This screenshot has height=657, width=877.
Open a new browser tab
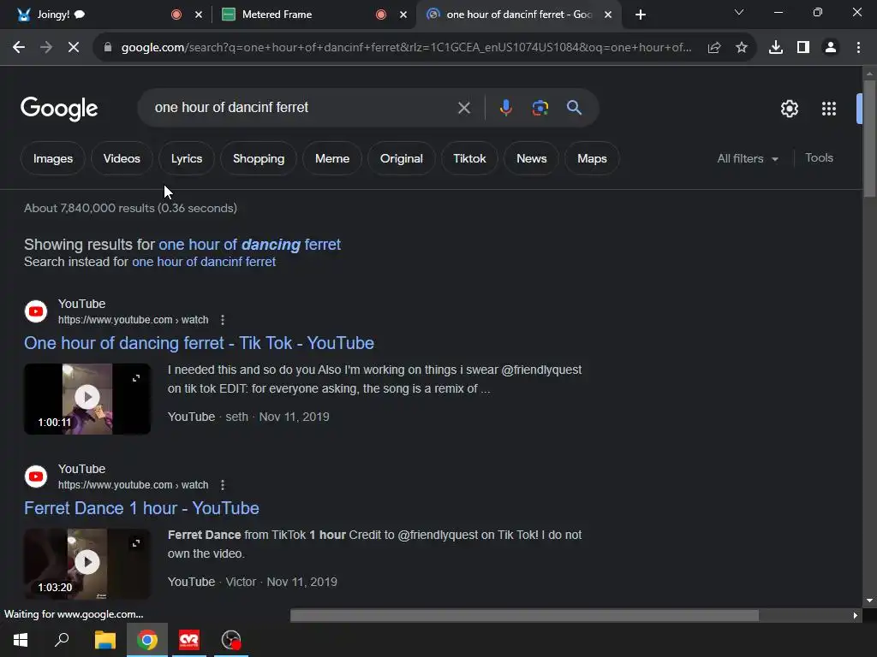tap(641, 15)
